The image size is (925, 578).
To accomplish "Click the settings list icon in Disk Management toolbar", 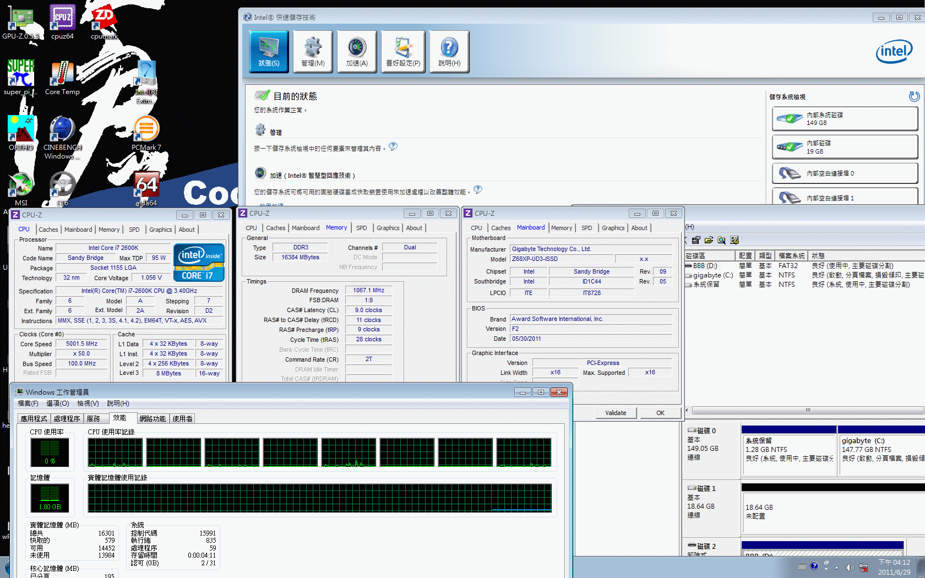I will coord(734,240).
